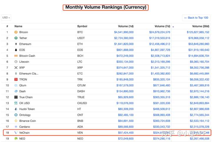
Task: Open the True Chain name link
Action: pyautogui.click(x=26, y=97)
